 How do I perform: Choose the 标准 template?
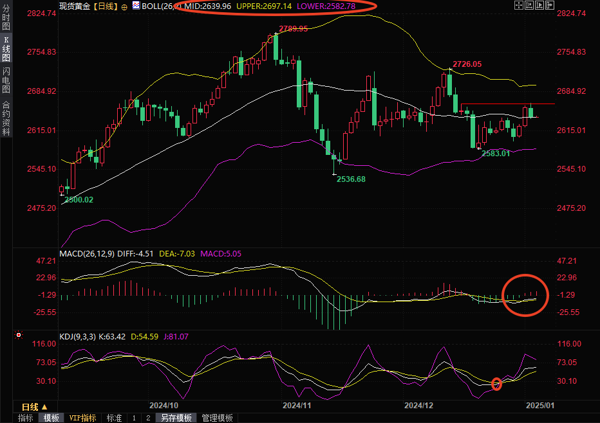114,418
